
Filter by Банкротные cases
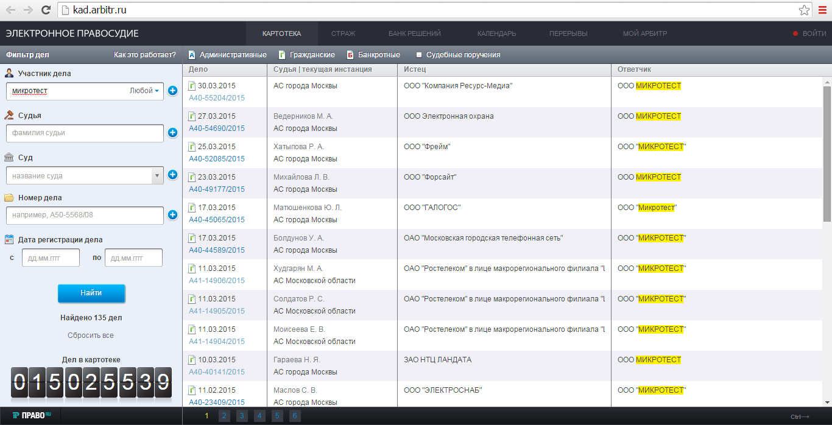pos(373,55)
